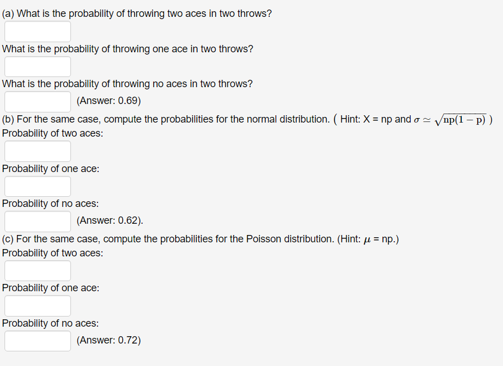
Task: Select the normal distribution one ace answer box
Action: tap(37, 186)
